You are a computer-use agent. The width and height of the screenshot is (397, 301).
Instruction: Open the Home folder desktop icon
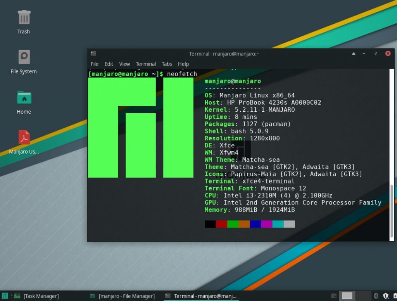coord(24,97)
